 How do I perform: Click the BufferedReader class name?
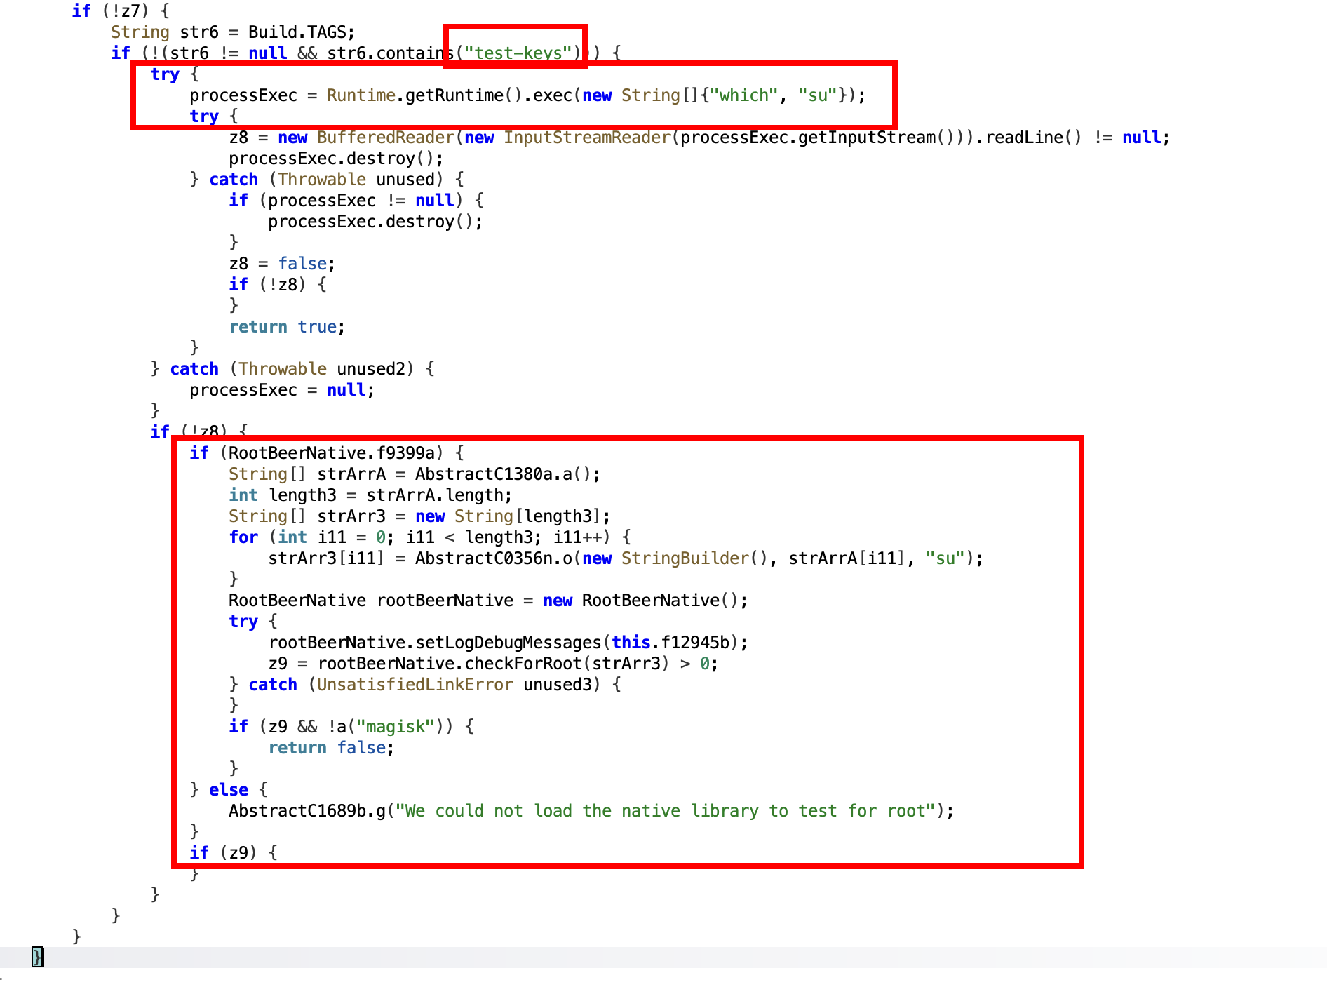385,138
